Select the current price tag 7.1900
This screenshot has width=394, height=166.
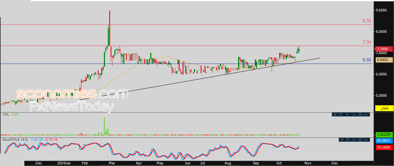click(x=384, y=49)
